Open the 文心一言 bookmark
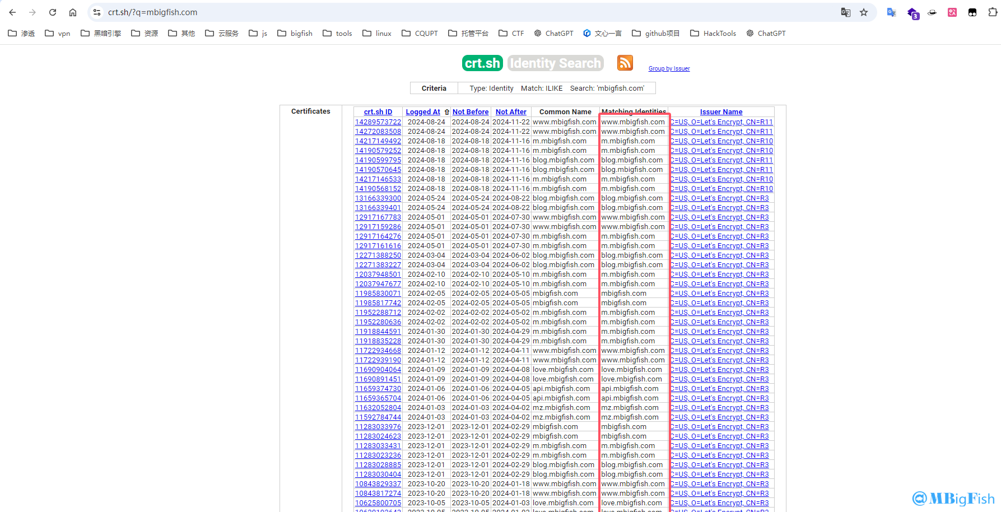 point(602,34)
